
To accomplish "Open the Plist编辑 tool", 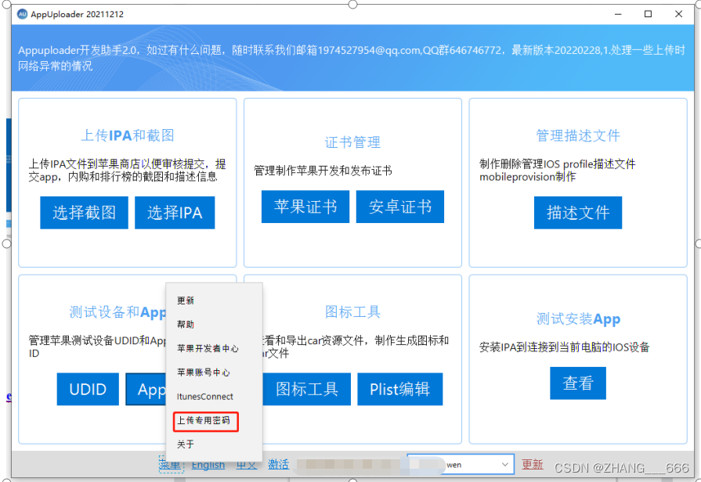I will pos(400,389).
